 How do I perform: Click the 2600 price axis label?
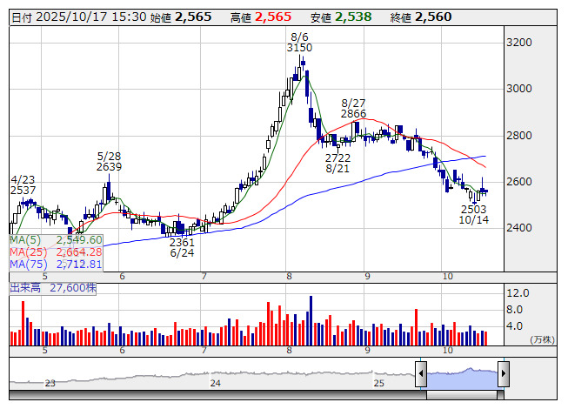pos(519,182)
